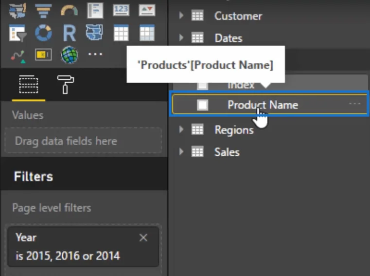Expand the Customer table

point(181,16)
